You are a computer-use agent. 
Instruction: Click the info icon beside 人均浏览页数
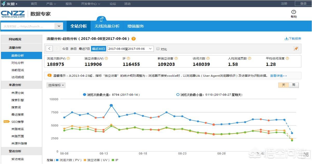pyautogui.click(x=250, y=59)
